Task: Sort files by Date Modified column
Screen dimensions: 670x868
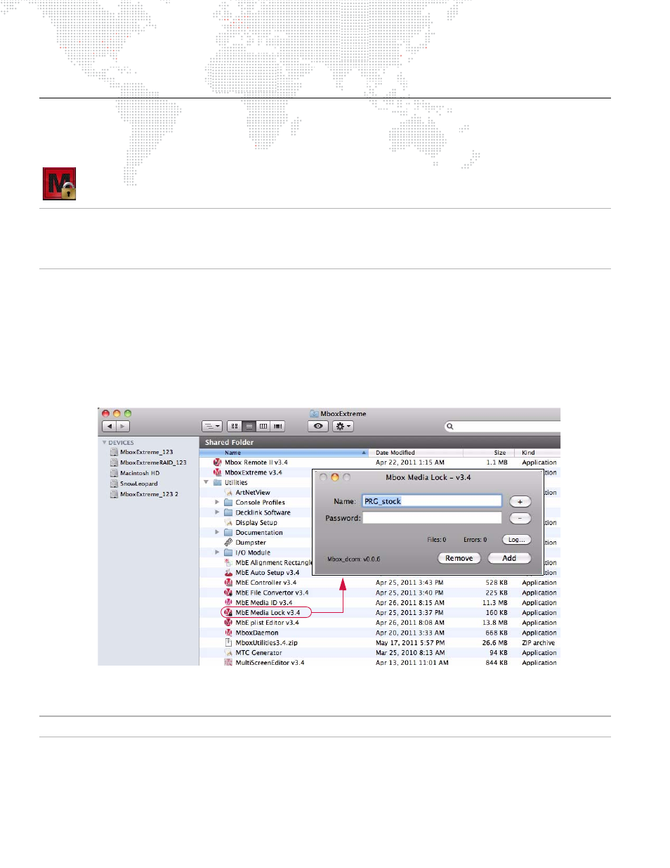Action: pyautogui.click(x=416, y=453)
